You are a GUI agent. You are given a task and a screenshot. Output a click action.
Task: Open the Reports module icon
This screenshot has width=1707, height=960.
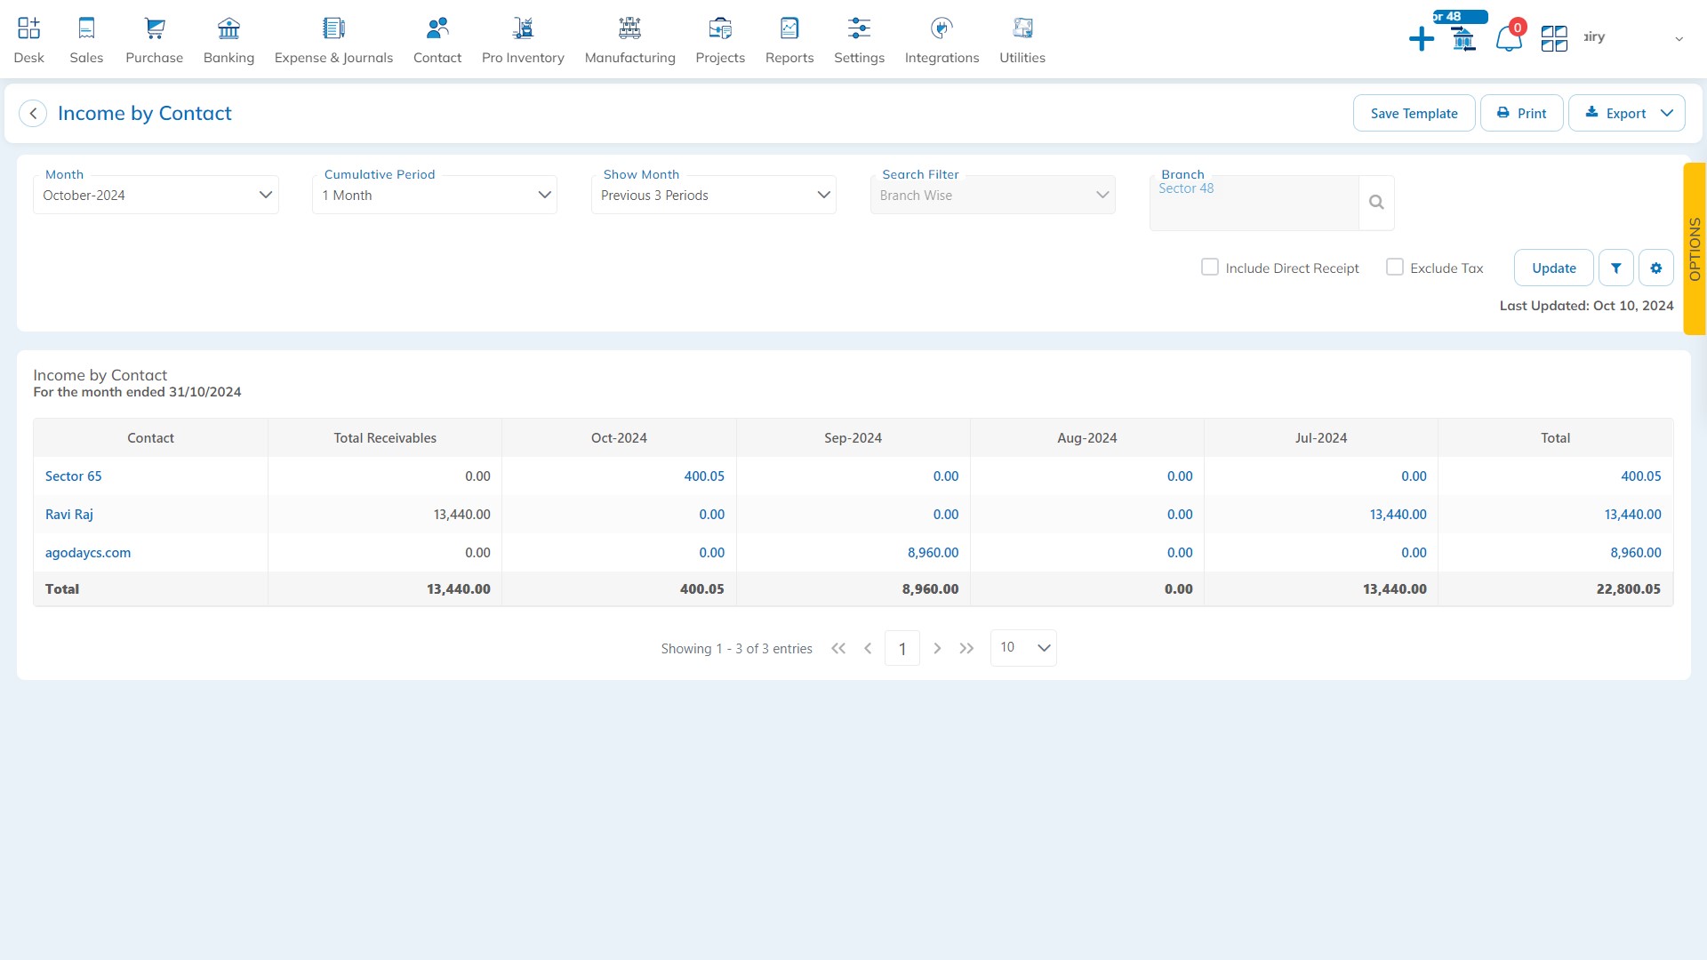789,28
